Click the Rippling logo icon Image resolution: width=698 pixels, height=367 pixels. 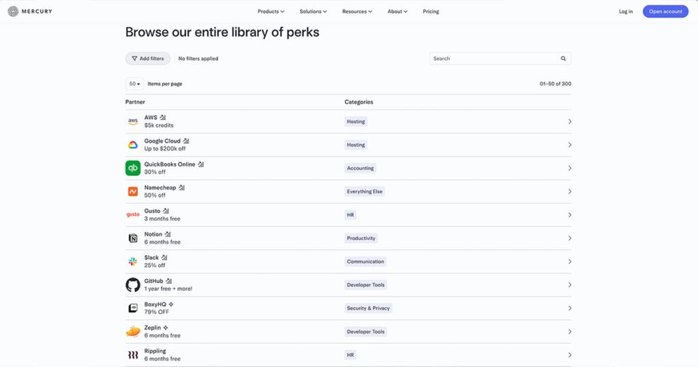point(133,355)
